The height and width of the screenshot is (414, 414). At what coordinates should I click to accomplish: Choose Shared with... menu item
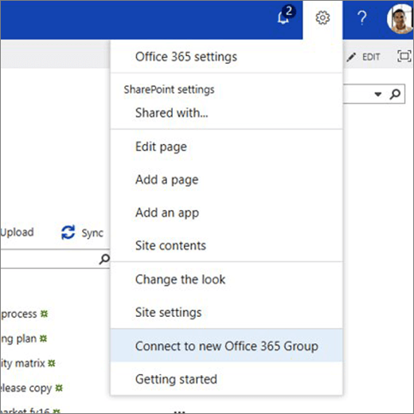click(x=227, y=113)
